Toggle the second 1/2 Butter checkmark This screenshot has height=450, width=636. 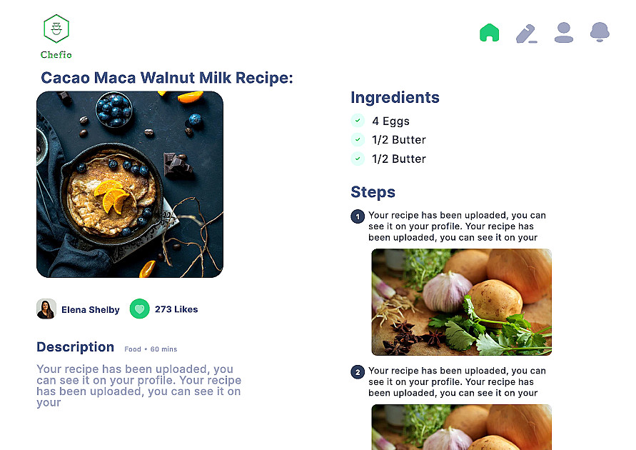pos(358,159)
